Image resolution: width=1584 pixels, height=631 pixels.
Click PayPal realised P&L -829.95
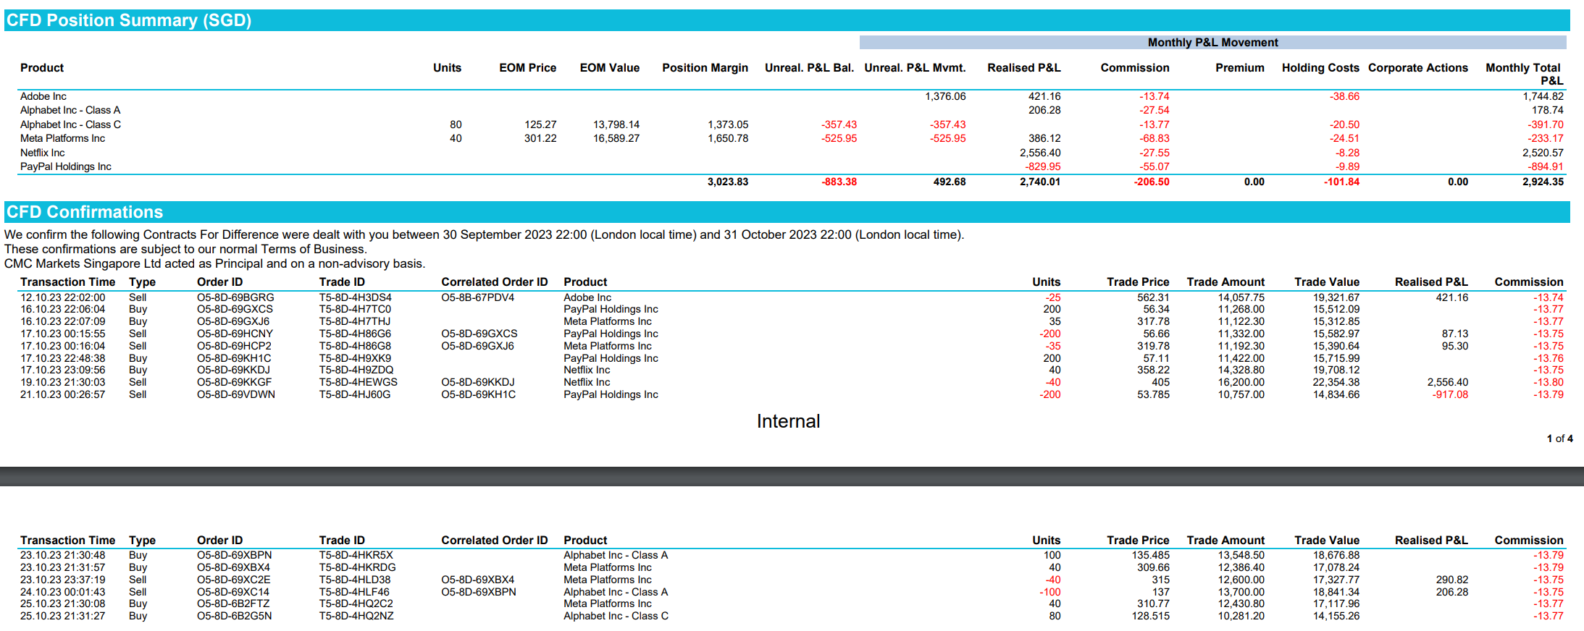click(x=1043, y=166)
